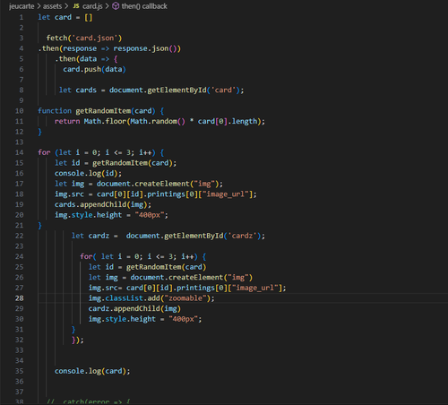Image resolution: width=448 pixels, height=405 pixels.
Task: Open the 'then() callback' breadcrumb symbol
Action: pyautogui.click(x=144, y=6)
